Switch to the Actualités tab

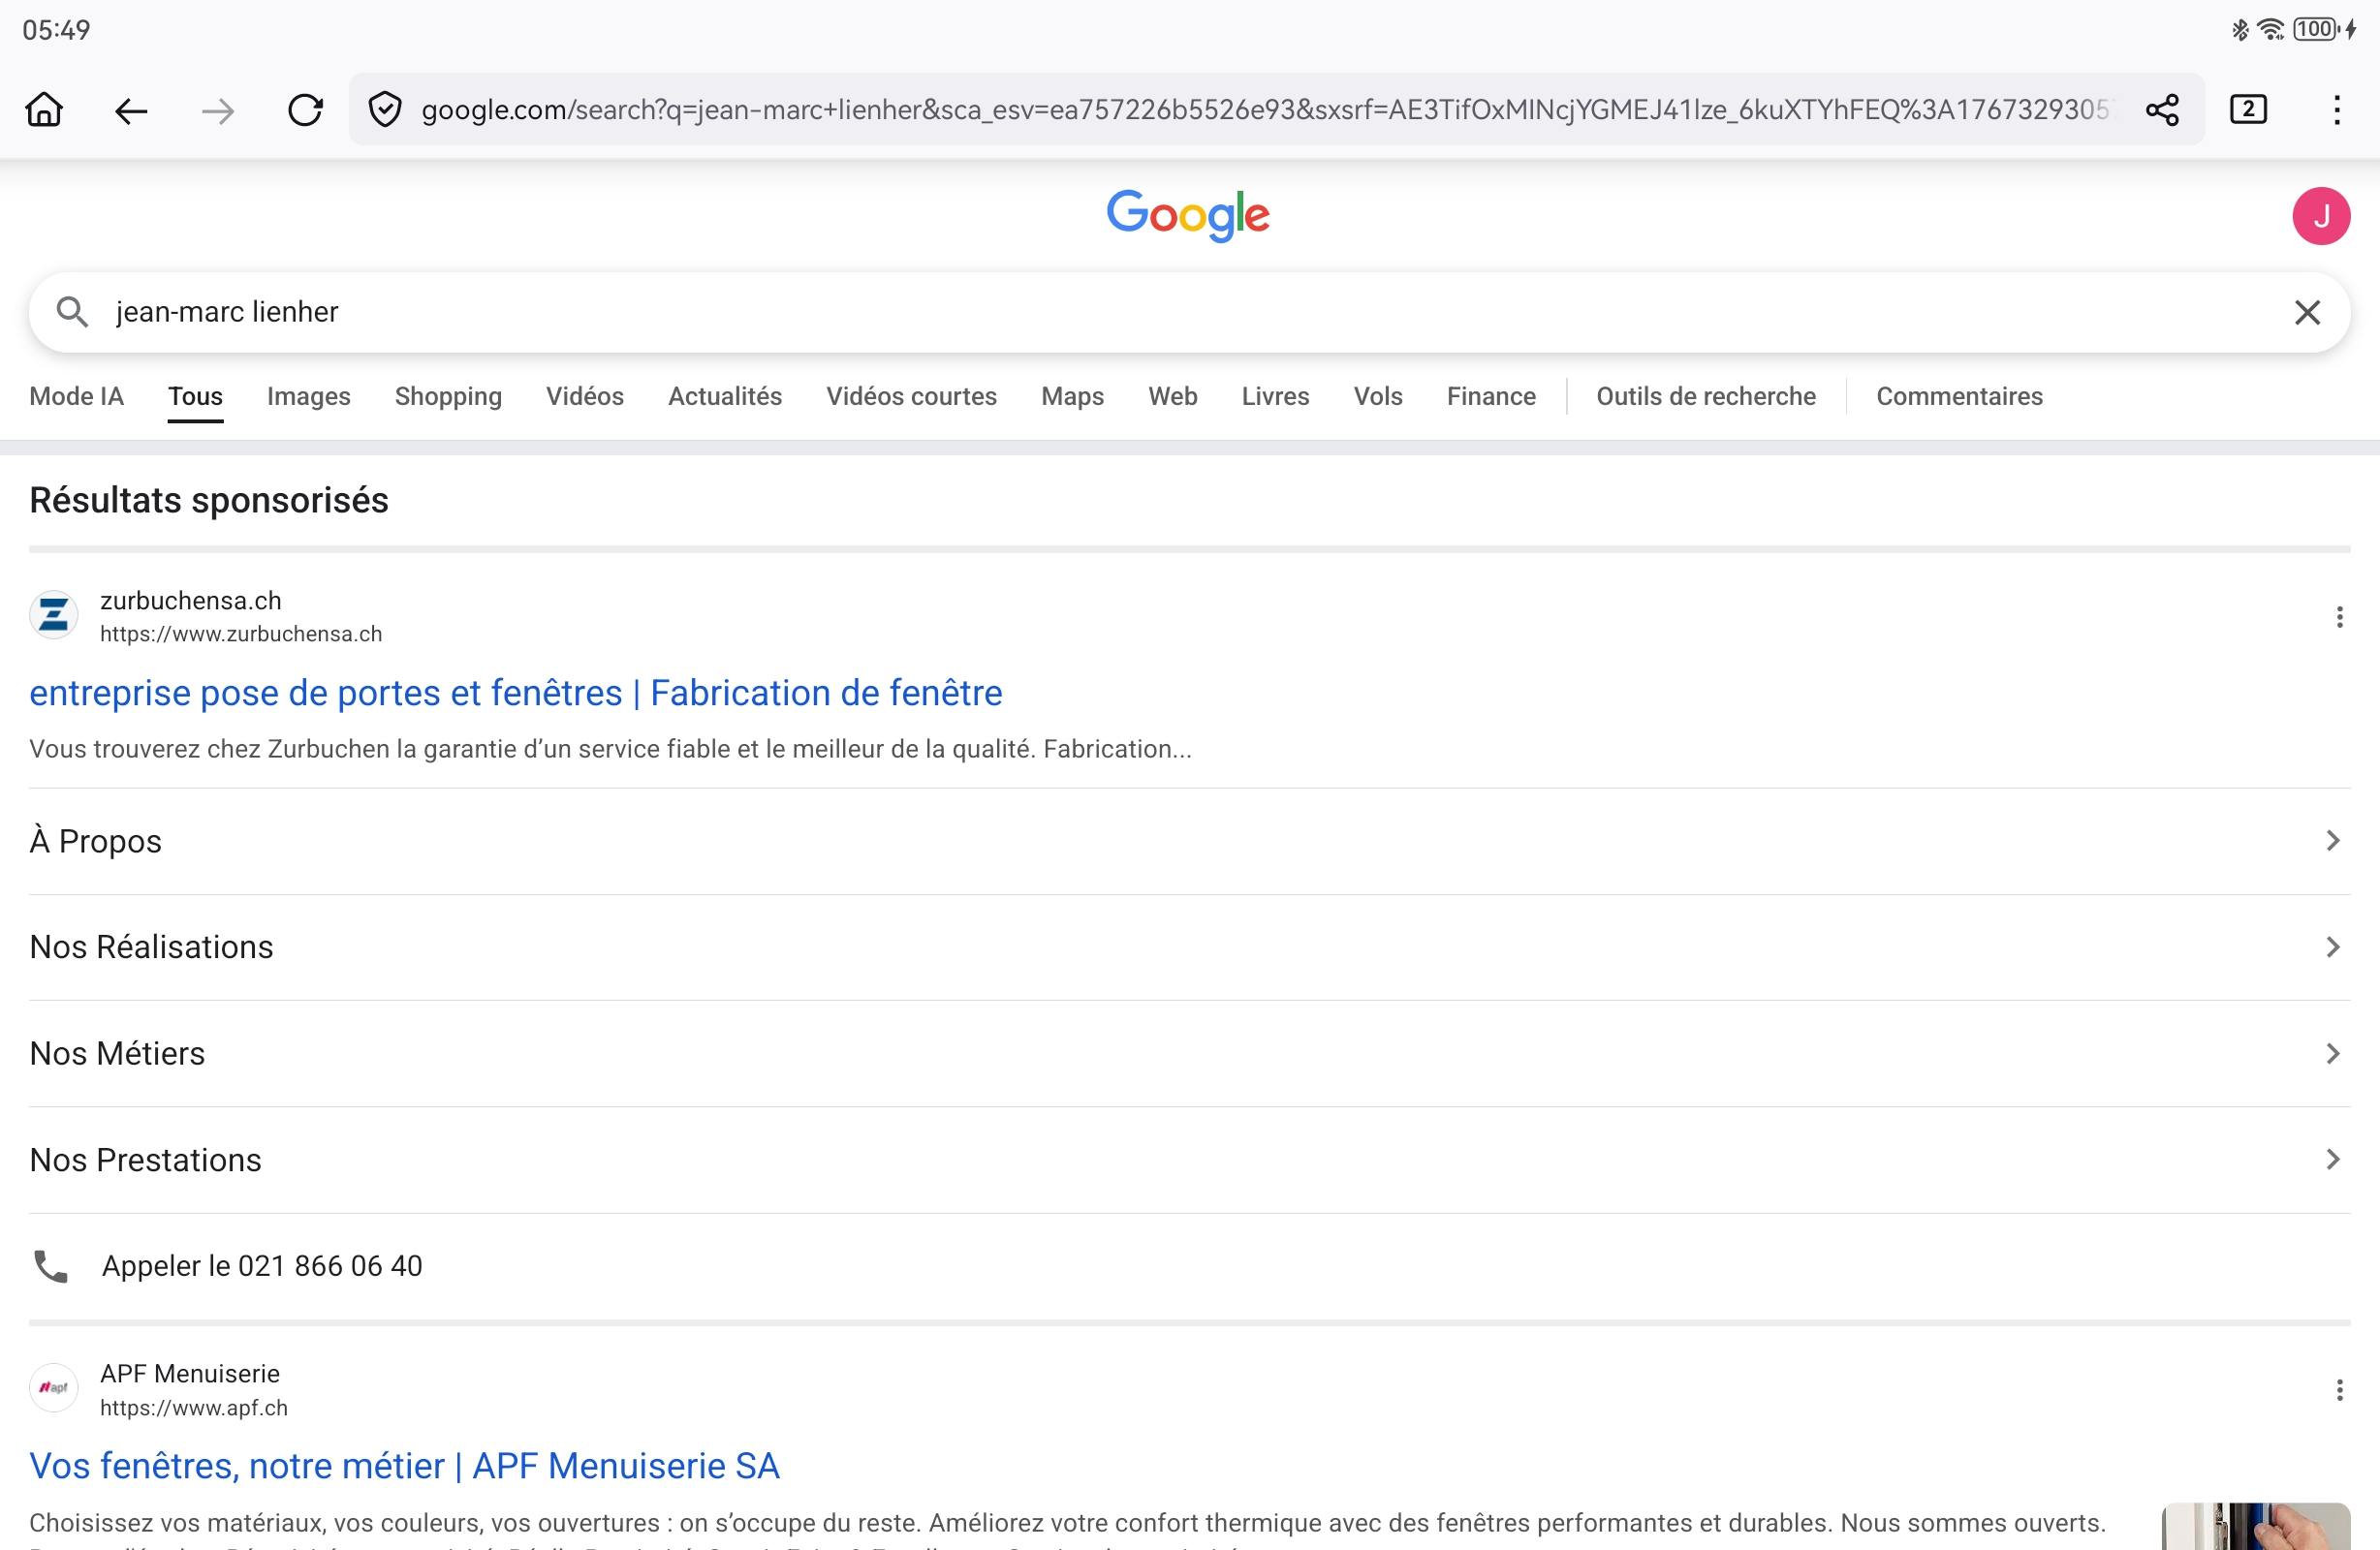pyautogui.click(x=725, y=397)
